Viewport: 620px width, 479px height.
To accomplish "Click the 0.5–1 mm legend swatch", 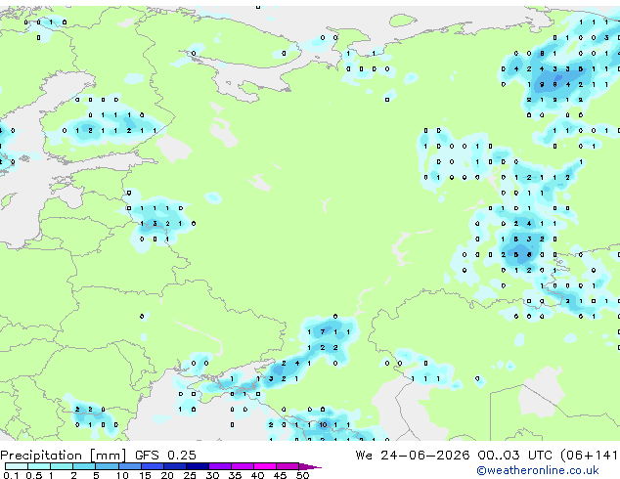I will (39, 466).
